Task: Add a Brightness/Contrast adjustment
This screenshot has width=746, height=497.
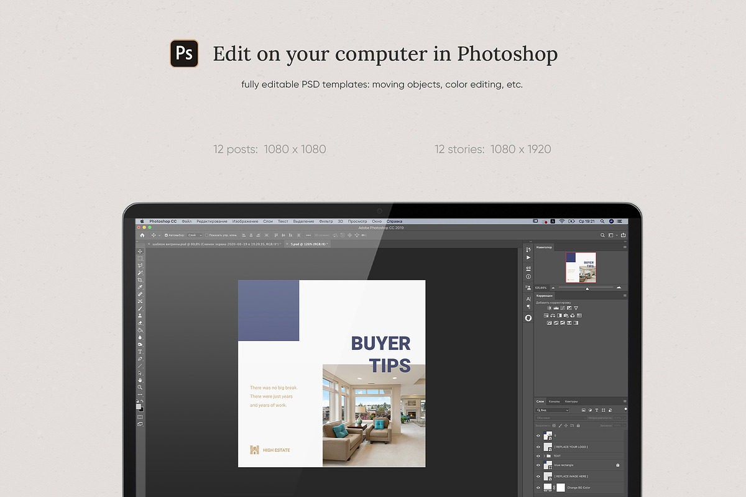Action: tap(550, 308)
